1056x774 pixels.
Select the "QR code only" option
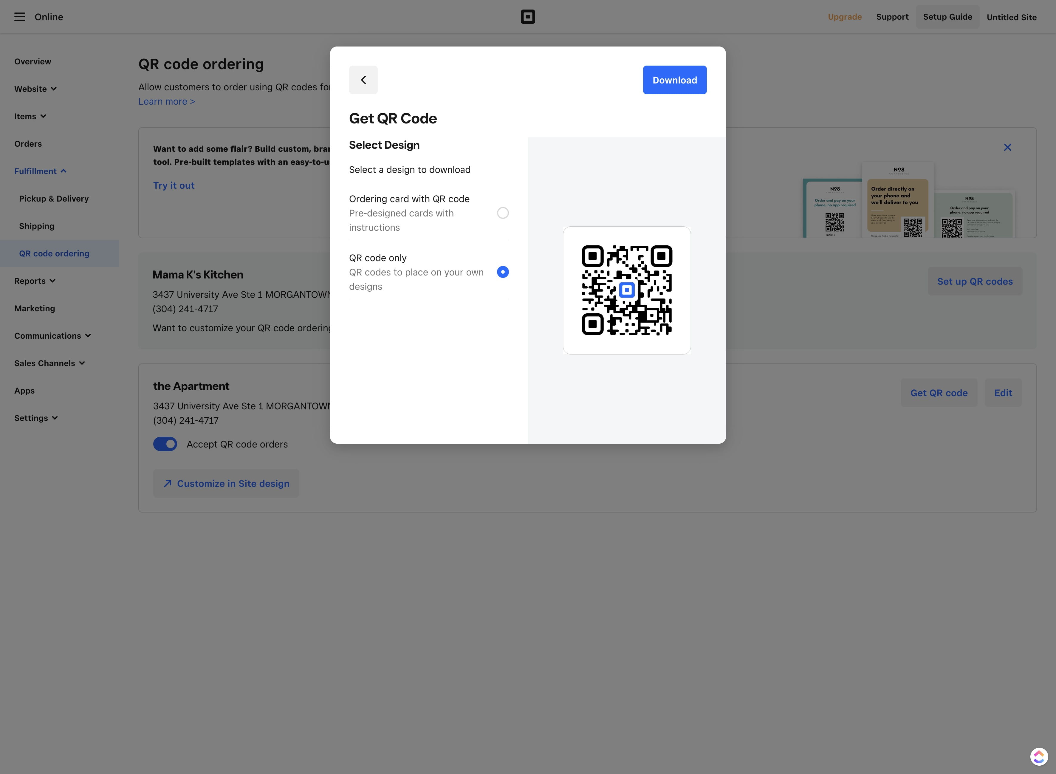pyautogui.click(x=502, y=272)
